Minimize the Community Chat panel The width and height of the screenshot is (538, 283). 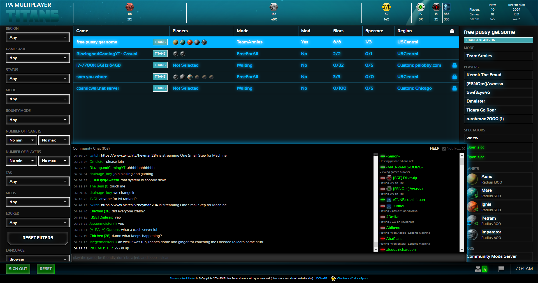(459, 149)
